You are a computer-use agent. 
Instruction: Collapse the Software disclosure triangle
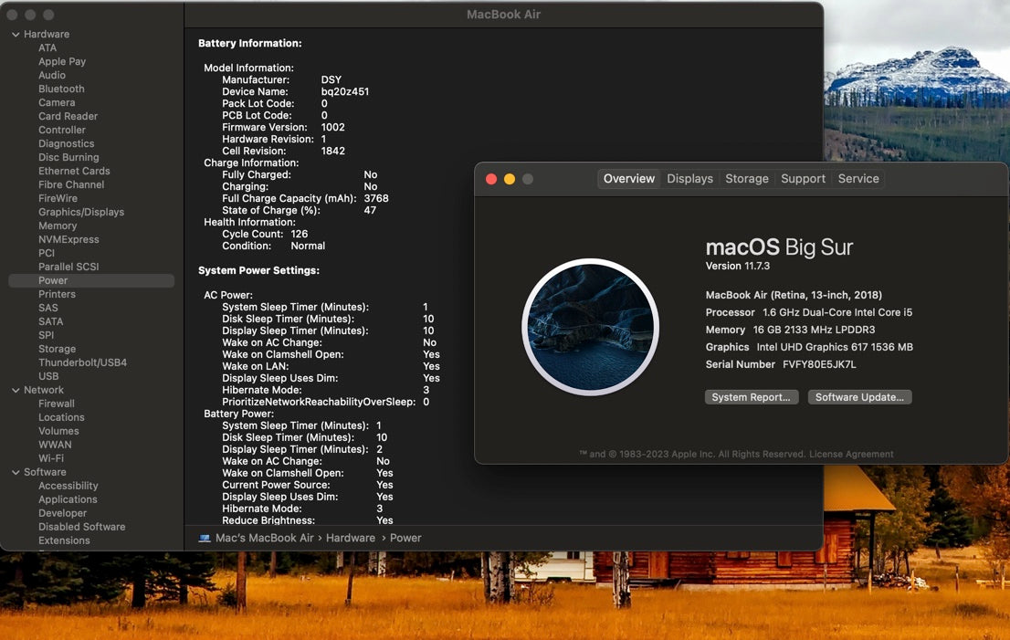point(16,472)
